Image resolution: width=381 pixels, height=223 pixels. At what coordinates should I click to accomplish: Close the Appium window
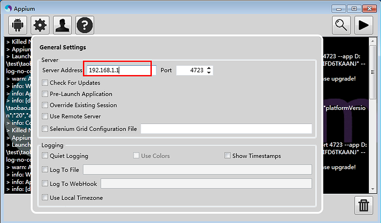point(369,9)
